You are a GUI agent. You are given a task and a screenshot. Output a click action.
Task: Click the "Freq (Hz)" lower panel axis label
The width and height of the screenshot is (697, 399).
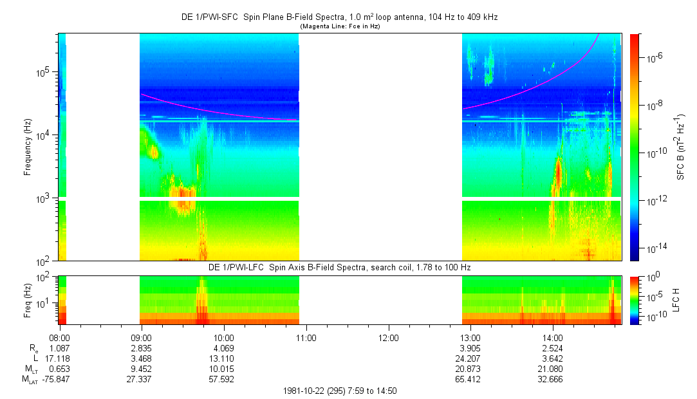pos(28,299)
